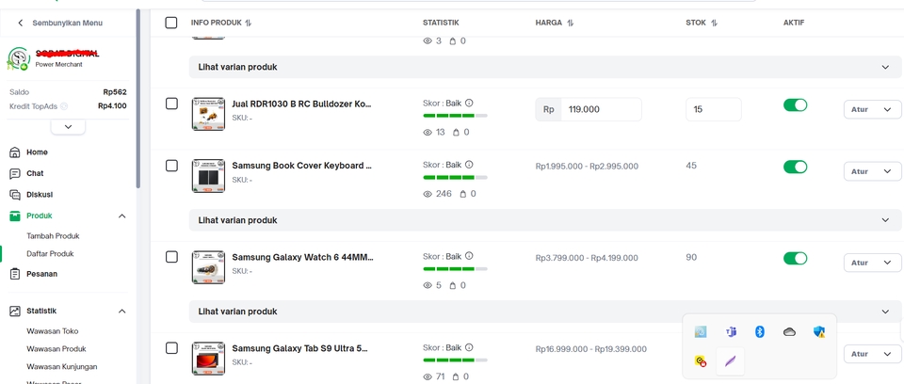Select the Samsung Galaxy Watch 6 checkbox
This screenshot has height=384, width=904.
point(171,257)
